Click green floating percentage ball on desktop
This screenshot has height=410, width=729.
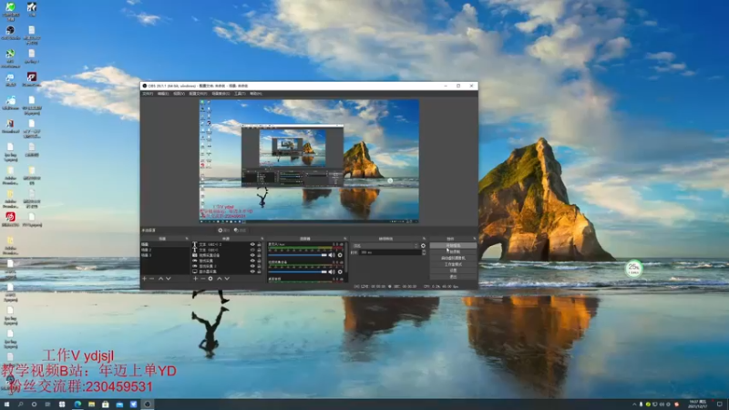(633, 268)
